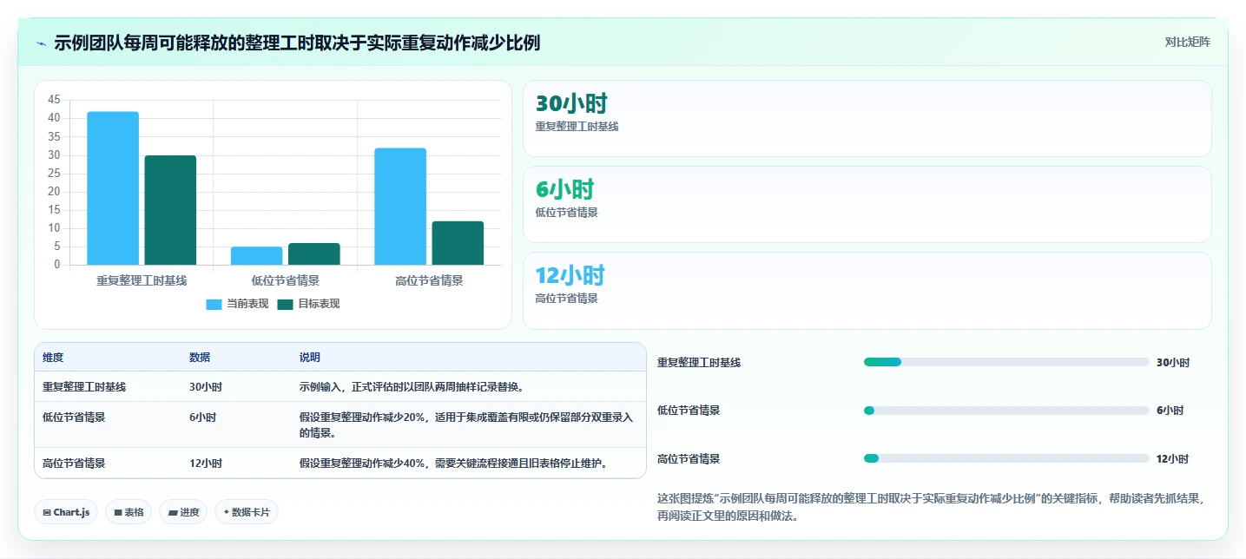The height and width of the screenshot is (559, 1246).
Task: Click the blue bar for 高位节省情景
Action: 400,207
